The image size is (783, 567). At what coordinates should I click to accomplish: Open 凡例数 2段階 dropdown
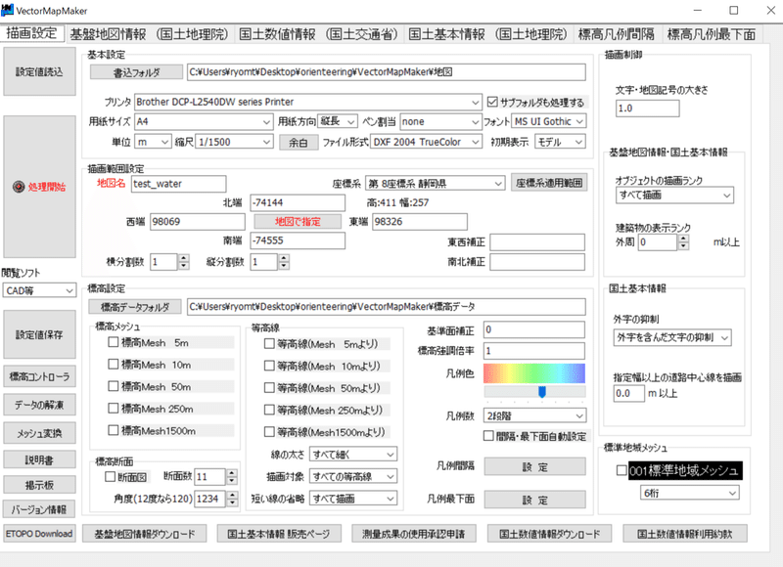(x=534, y=415)
